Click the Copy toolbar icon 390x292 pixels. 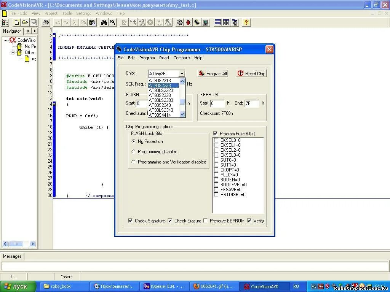point(83,22)
